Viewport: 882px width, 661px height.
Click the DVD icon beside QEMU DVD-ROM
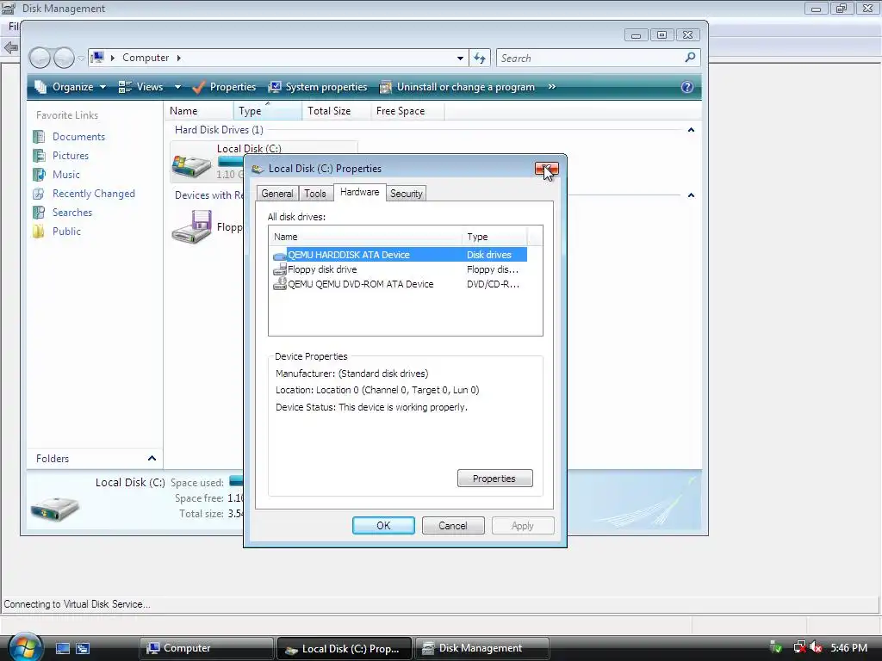pyautogui.click(x=280, y=284)
